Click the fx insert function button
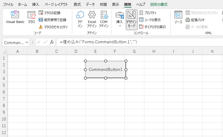This screenshot has height=137, width=223. 52,42
